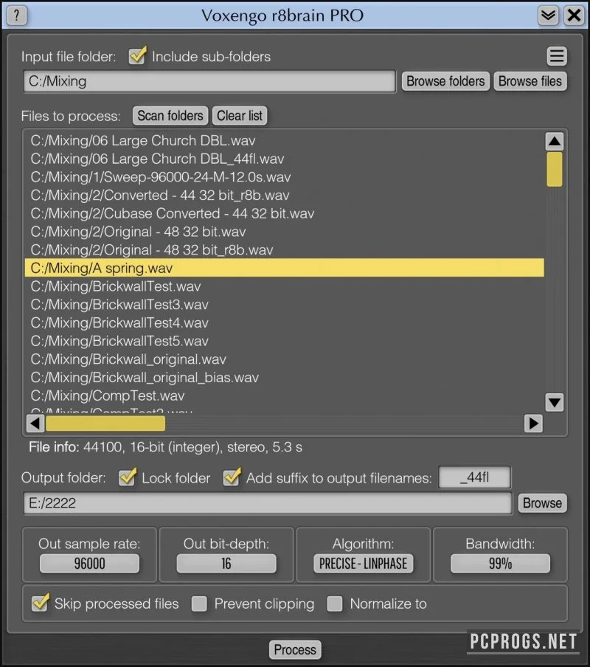Select C:/Mixing/Brickwall_original_bias.wav
Image resolution: width=590 pixels, height=667 pixels.
(284, 378)
